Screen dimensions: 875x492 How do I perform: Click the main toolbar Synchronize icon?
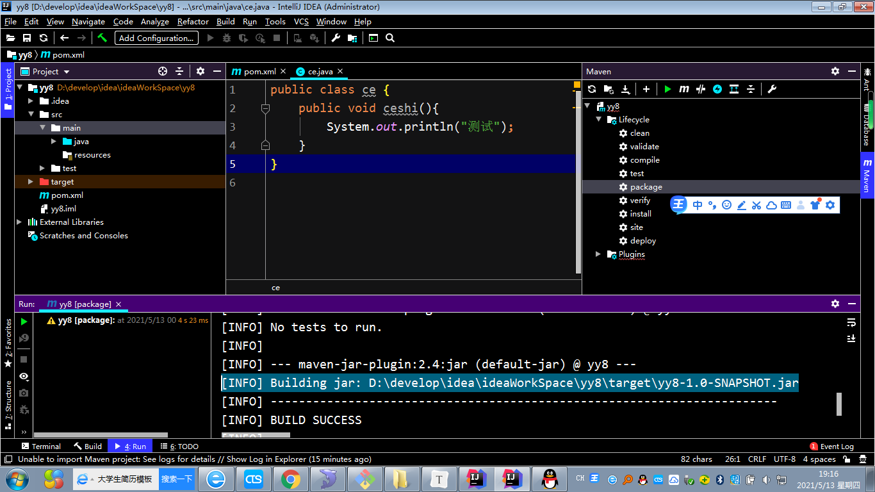(44, 38)
